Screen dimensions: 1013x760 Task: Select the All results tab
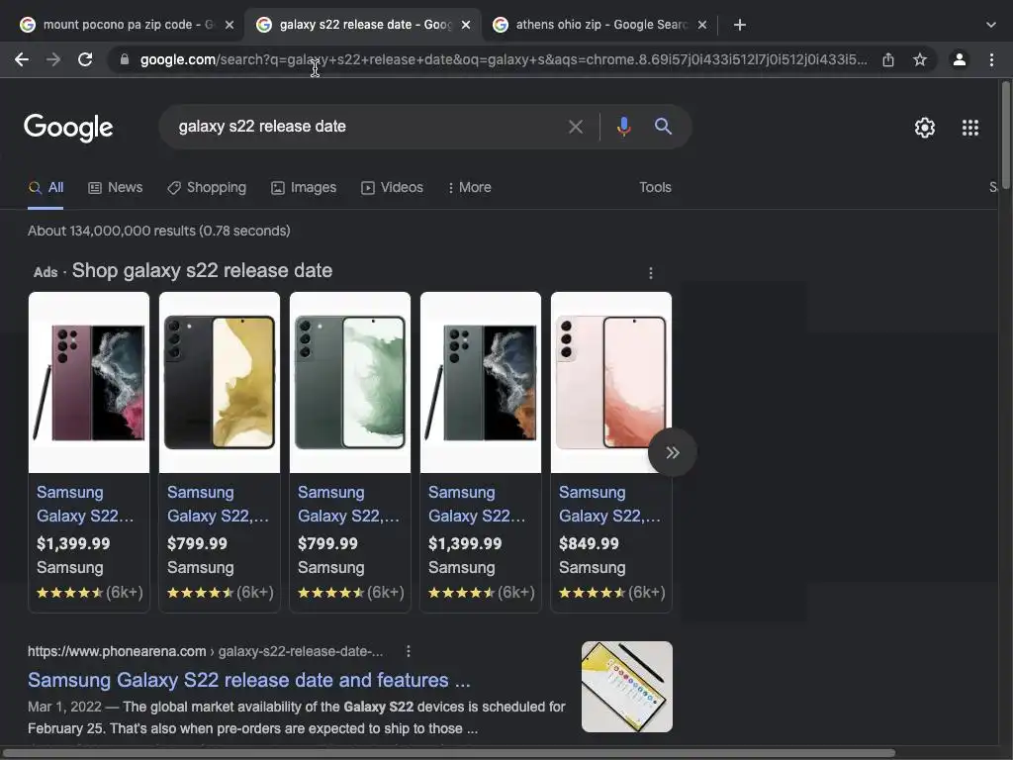click(46, 187)
